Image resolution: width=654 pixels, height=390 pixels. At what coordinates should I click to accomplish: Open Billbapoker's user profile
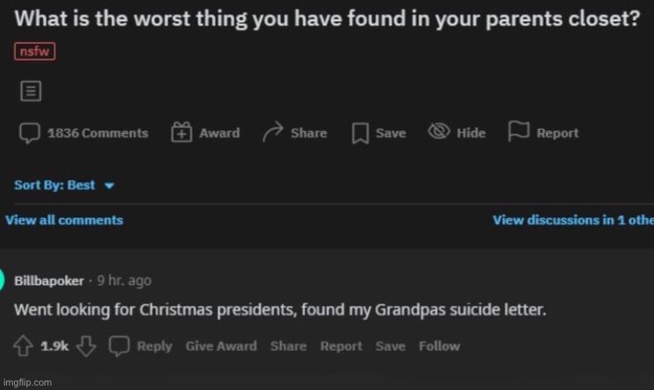point(49,281)
